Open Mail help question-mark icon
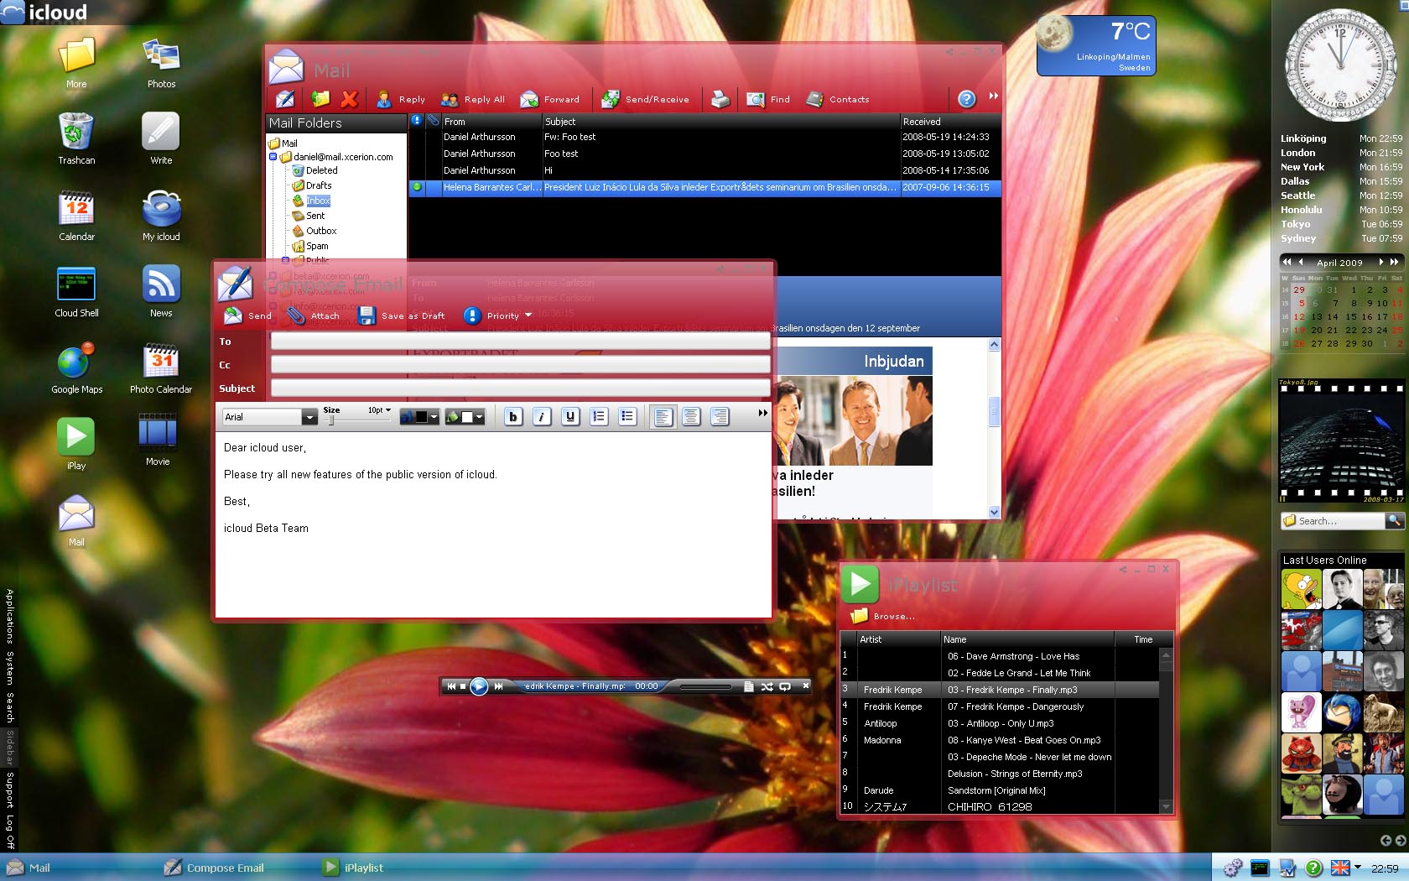 click(967, 99)
